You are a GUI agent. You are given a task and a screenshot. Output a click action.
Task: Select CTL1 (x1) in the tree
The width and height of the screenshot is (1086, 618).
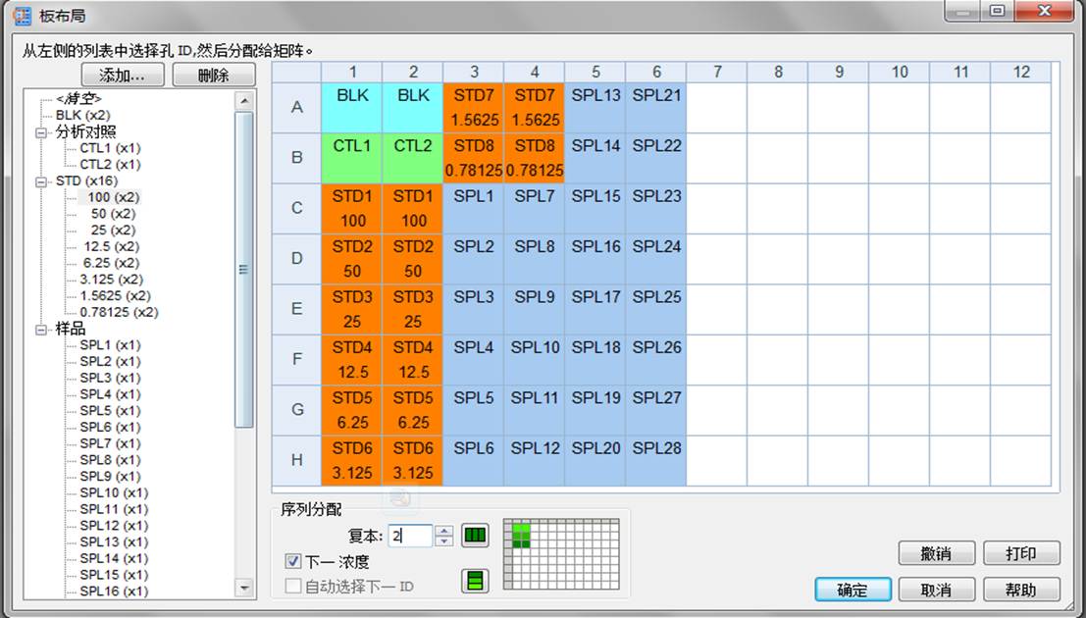[110, 148]
